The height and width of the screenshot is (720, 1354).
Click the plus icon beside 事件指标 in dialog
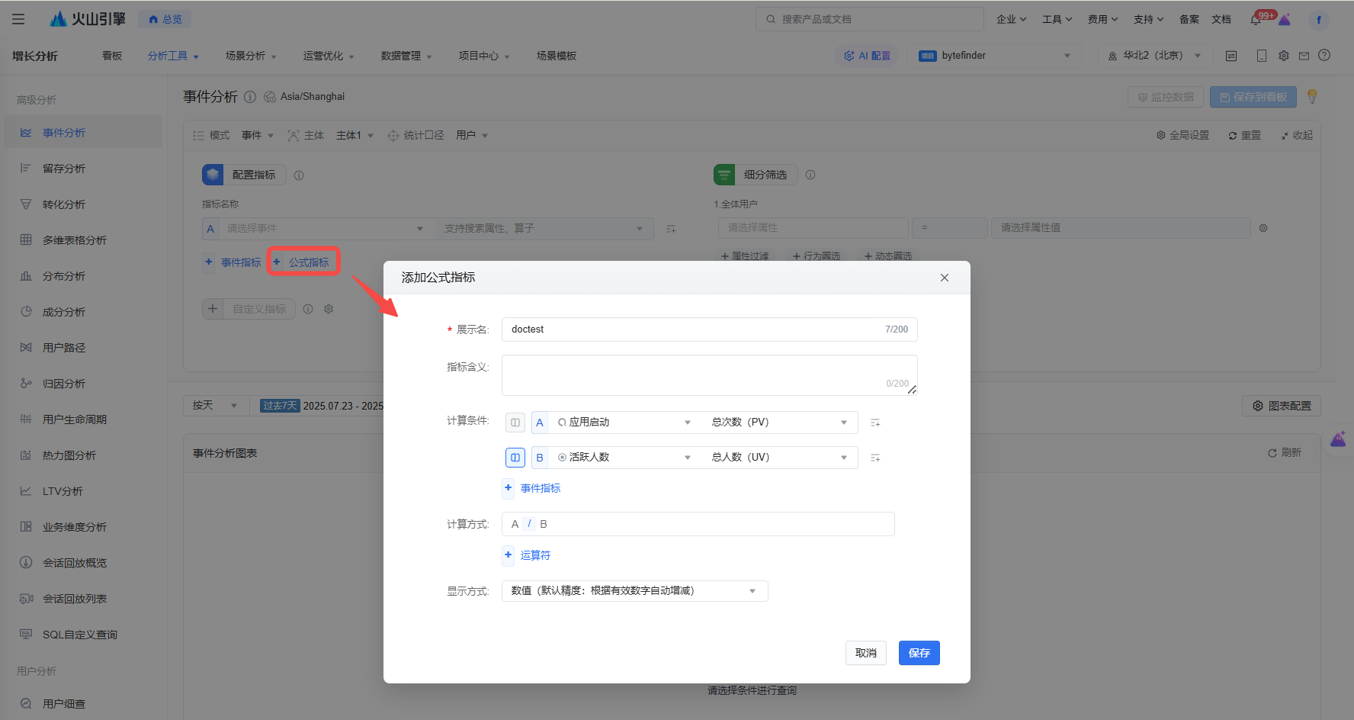pos(509,488)
